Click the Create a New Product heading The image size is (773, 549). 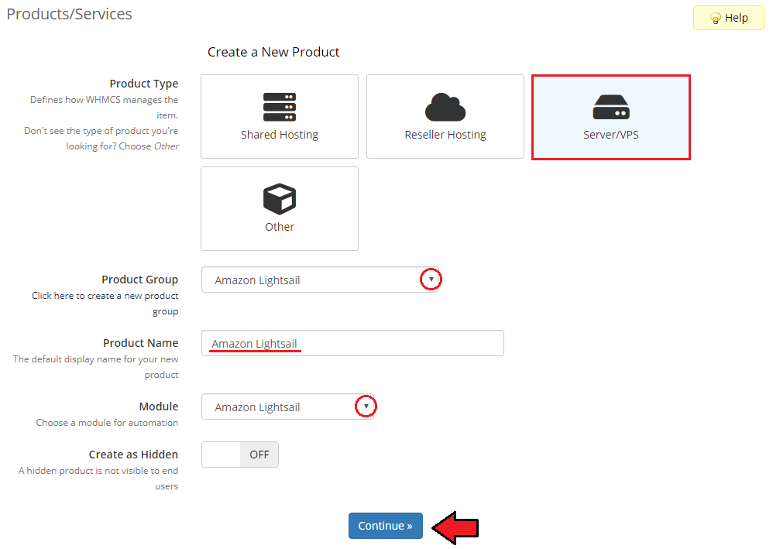[273, 52]
